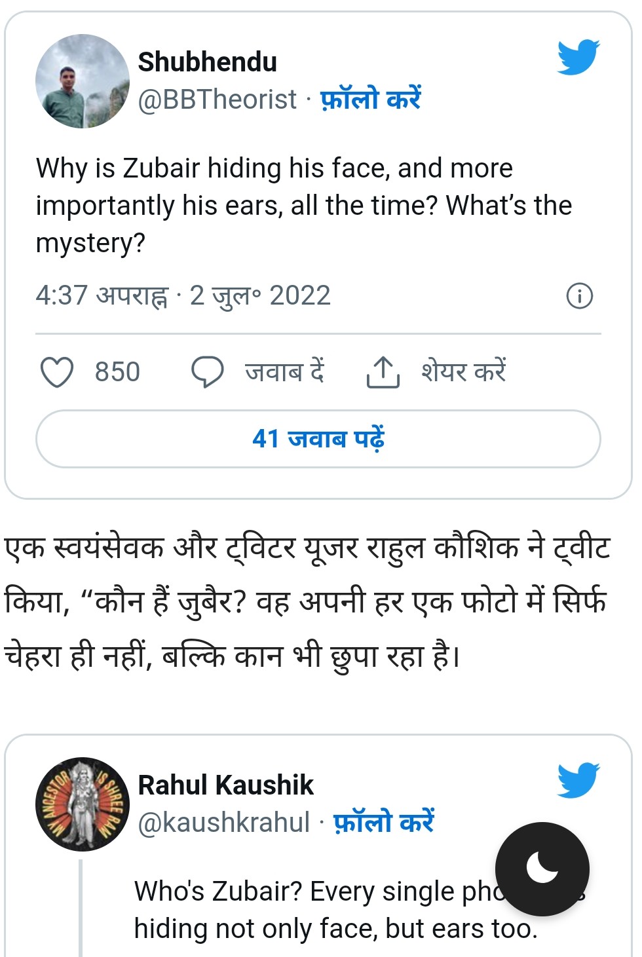
Task: Click the reply speech bubble icon
Action: (x=208, y=372)
